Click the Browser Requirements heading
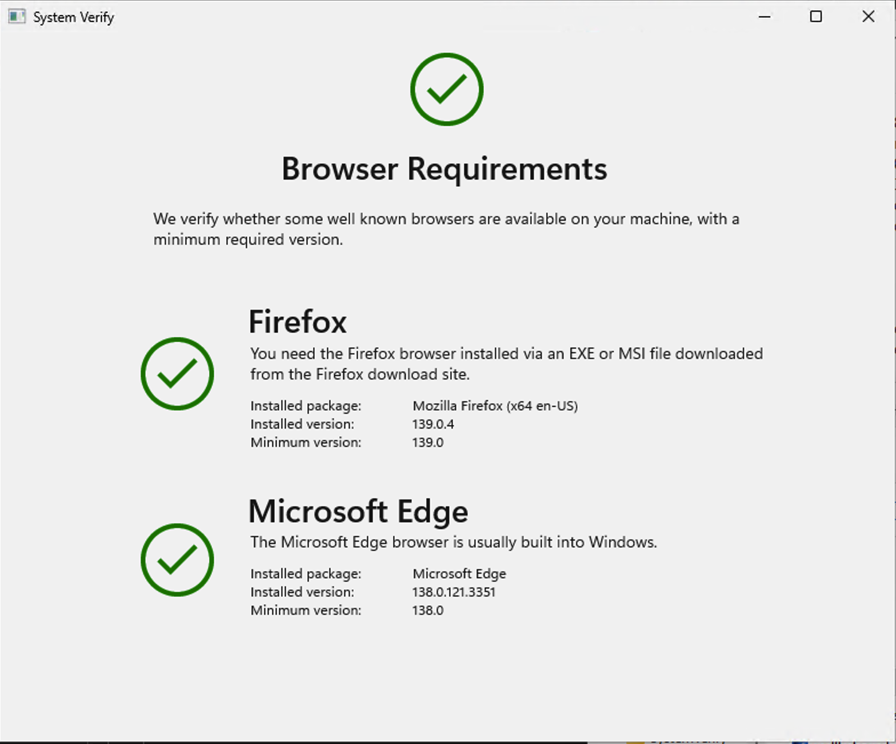Image resolution: width=896 pixels, height=744 pixels. coord(445,169)
